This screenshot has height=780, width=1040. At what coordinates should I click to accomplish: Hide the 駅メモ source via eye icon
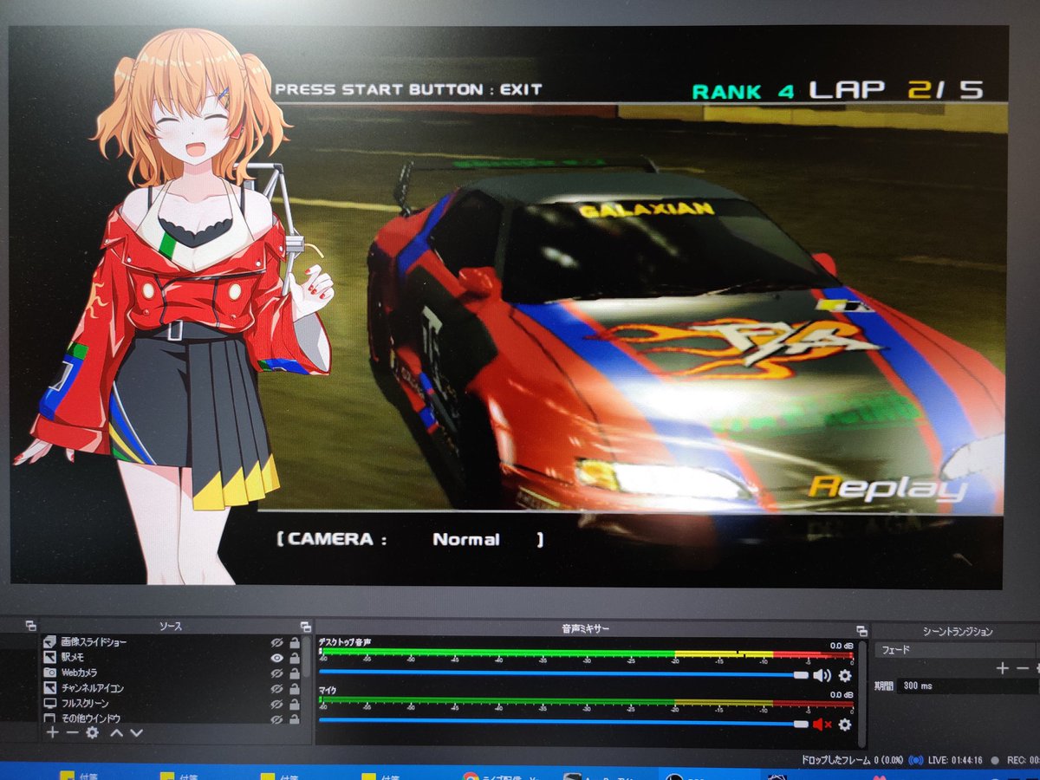tap(276, 658)
